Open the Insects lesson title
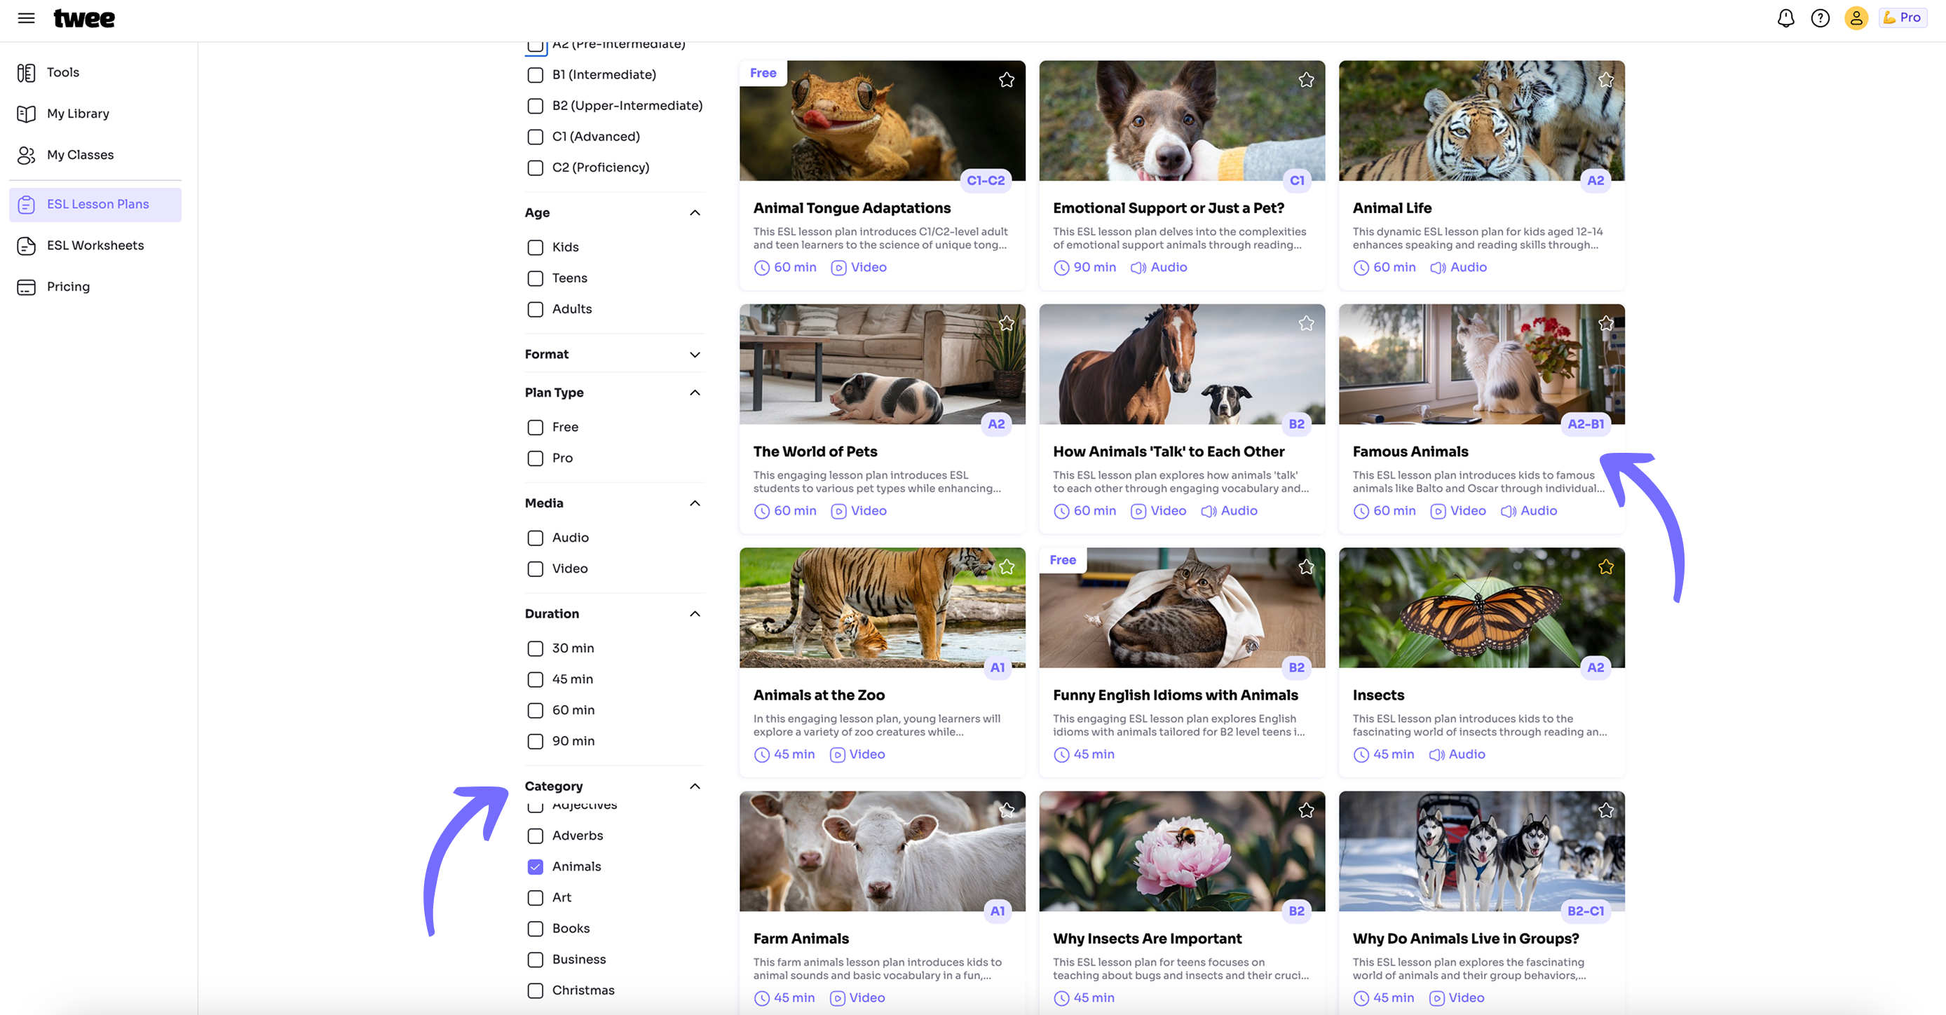This screenshot has width=1946, height=1015. click(1378, 695)
